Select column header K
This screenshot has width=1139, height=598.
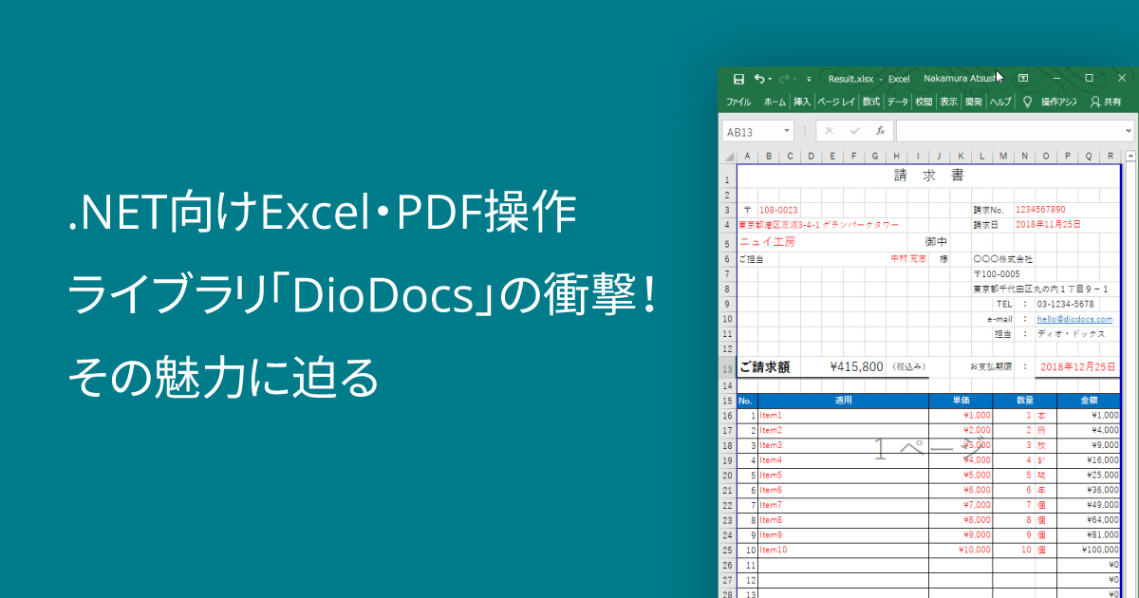click(961, 156)
